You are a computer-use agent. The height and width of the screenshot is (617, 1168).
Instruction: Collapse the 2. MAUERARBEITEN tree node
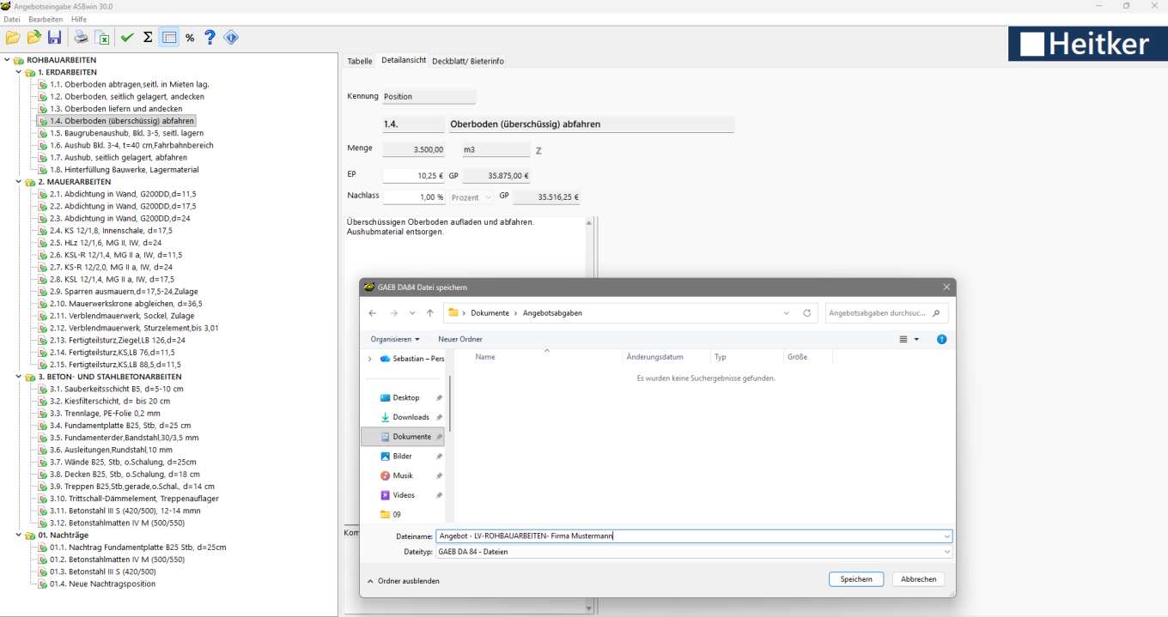tap(19, 182)
